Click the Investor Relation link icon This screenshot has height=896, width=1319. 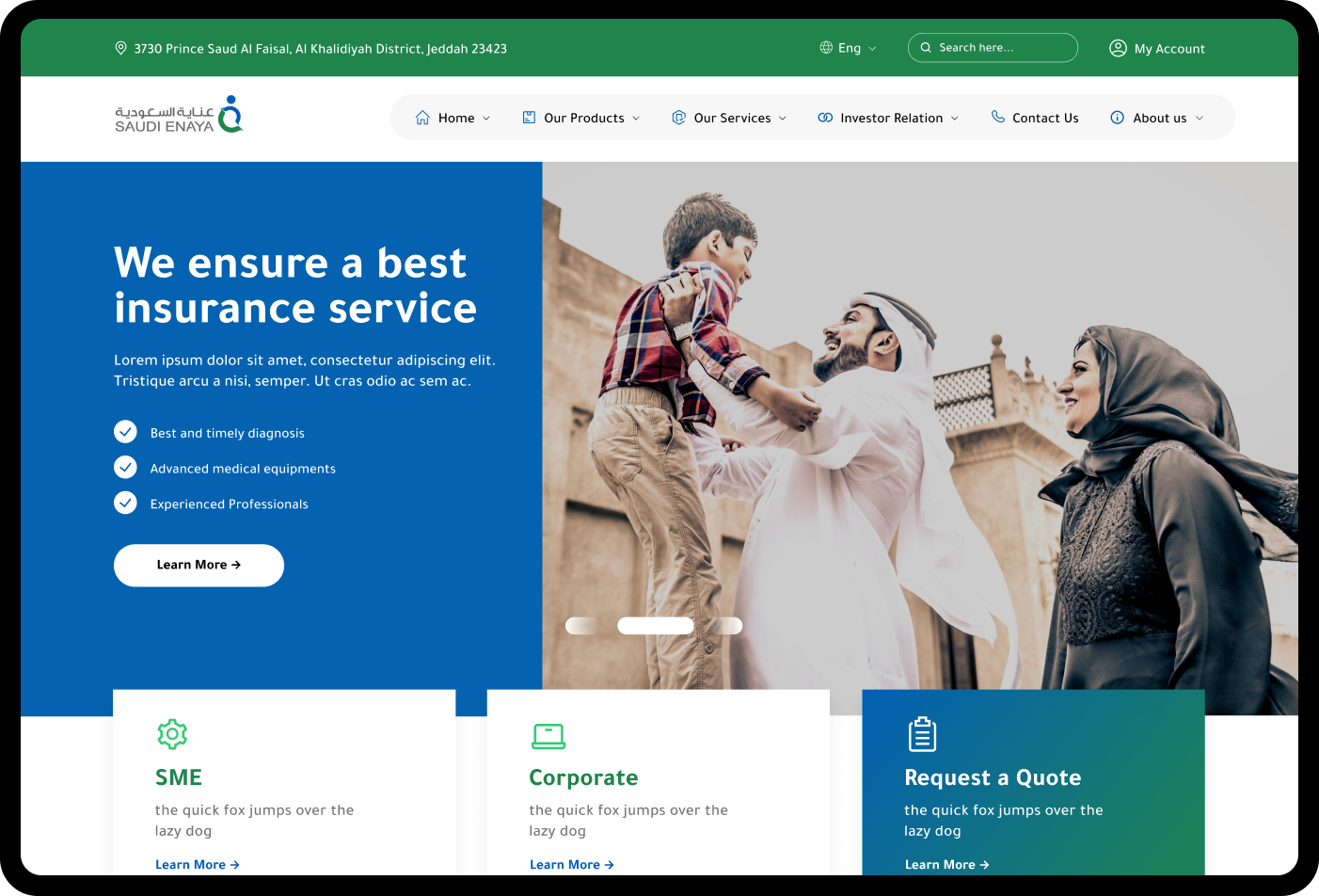tap(825, 118)
